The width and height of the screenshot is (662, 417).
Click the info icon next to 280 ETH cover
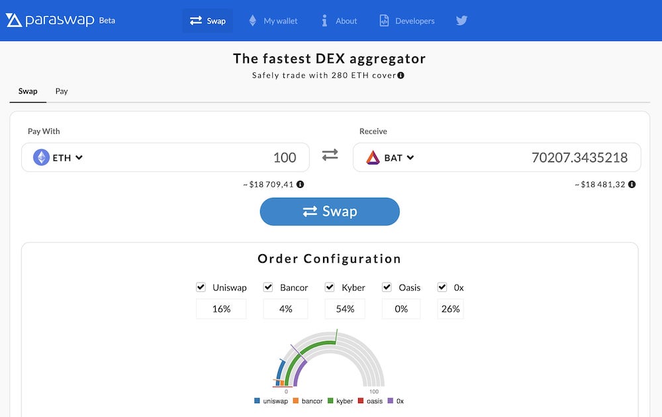pos(402,75)
